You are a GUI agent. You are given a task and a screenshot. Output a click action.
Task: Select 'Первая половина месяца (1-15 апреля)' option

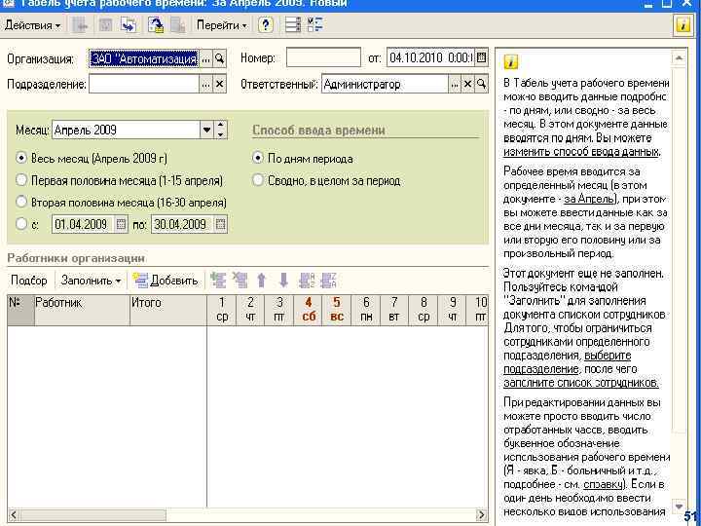[x=22, y=180]
